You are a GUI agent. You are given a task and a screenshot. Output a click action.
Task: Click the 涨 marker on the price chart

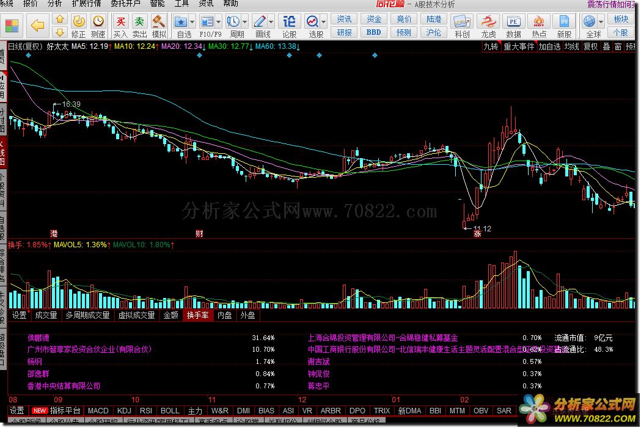(x=477, y=234)
